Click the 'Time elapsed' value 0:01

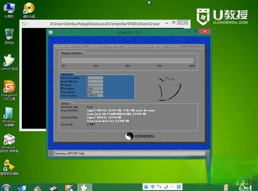(x=95, y=92)
